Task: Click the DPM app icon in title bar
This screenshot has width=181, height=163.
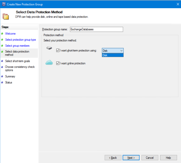Action: 4,4
